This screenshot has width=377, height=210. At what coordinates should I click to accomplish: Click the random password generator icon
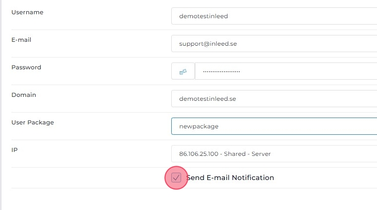pos(183,71)
